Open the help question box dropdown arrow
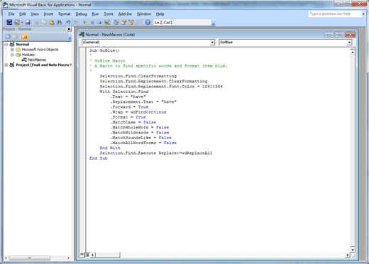The image size is (369, 264). (x=363, y=14)
